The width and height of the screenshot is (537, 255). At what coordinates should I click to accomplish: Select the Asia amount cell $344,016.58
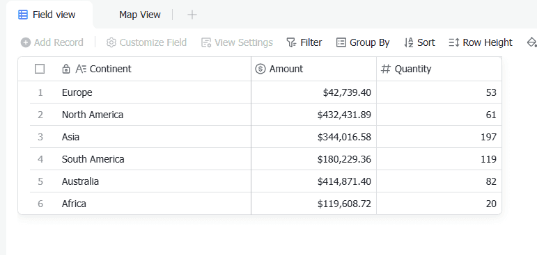point(313,137)
